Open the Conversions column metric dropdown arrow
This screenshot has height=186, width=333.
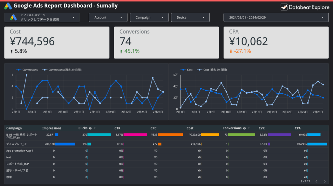click(x=249, y=128)
